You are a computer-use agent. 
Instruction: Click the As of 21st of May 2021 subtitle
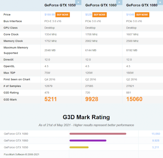pyautogui.click(x=86, y=125)
